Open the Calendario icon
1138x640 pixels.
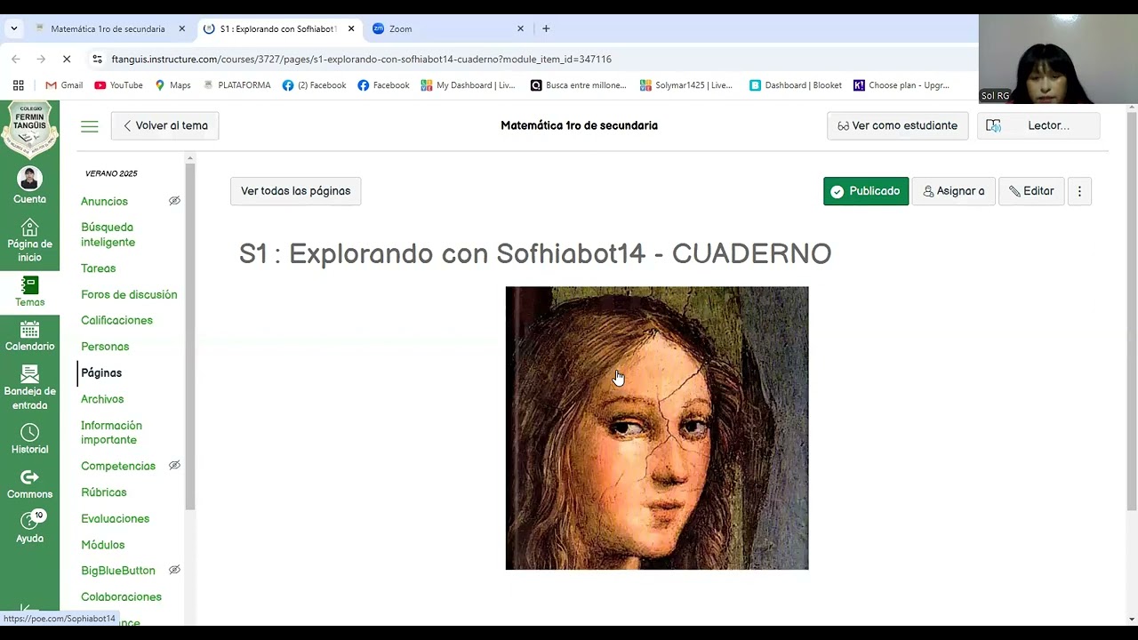[29, 330]
